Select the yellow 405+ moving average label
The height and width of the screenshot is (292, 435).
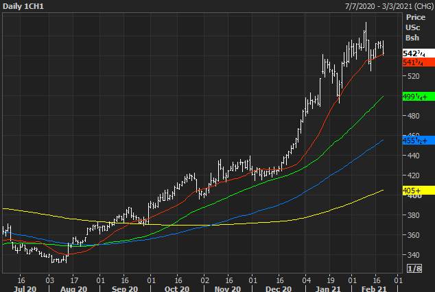pos(419,191)
